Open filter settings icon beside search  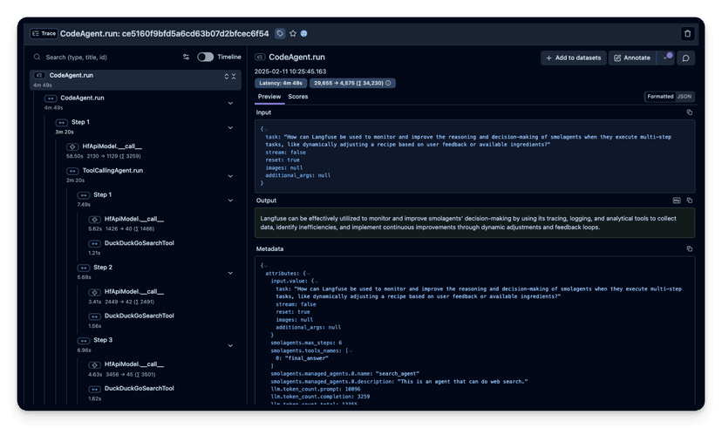click(x=186, y=57)
